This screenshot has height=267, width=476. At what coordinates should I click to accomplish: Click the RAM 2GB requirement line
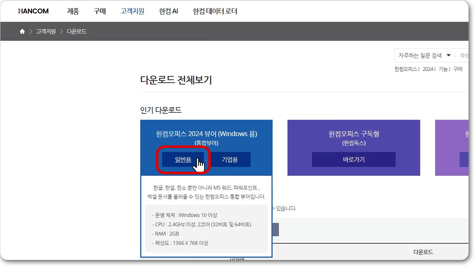[x=165, y=234]
